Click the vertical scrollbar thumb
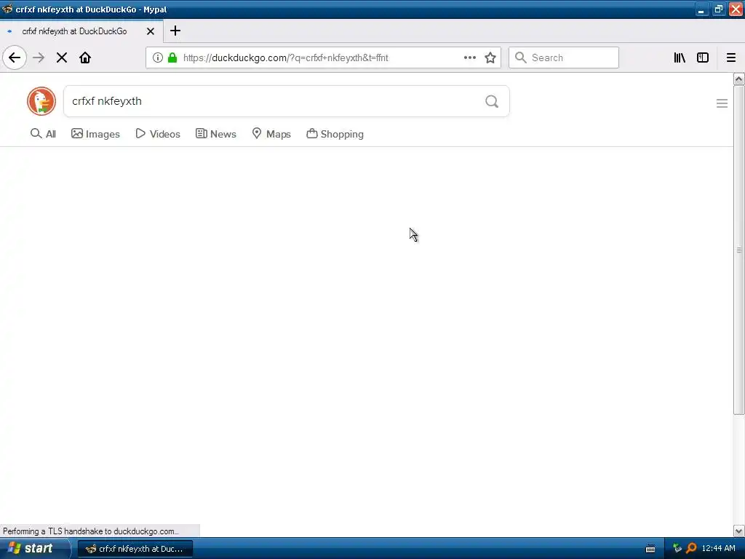The image size is (745, 559). tap(739, 250)
